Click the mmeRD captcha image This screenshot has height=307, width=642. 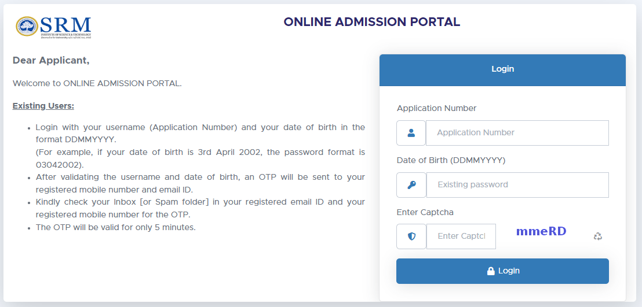coord(541,231)
